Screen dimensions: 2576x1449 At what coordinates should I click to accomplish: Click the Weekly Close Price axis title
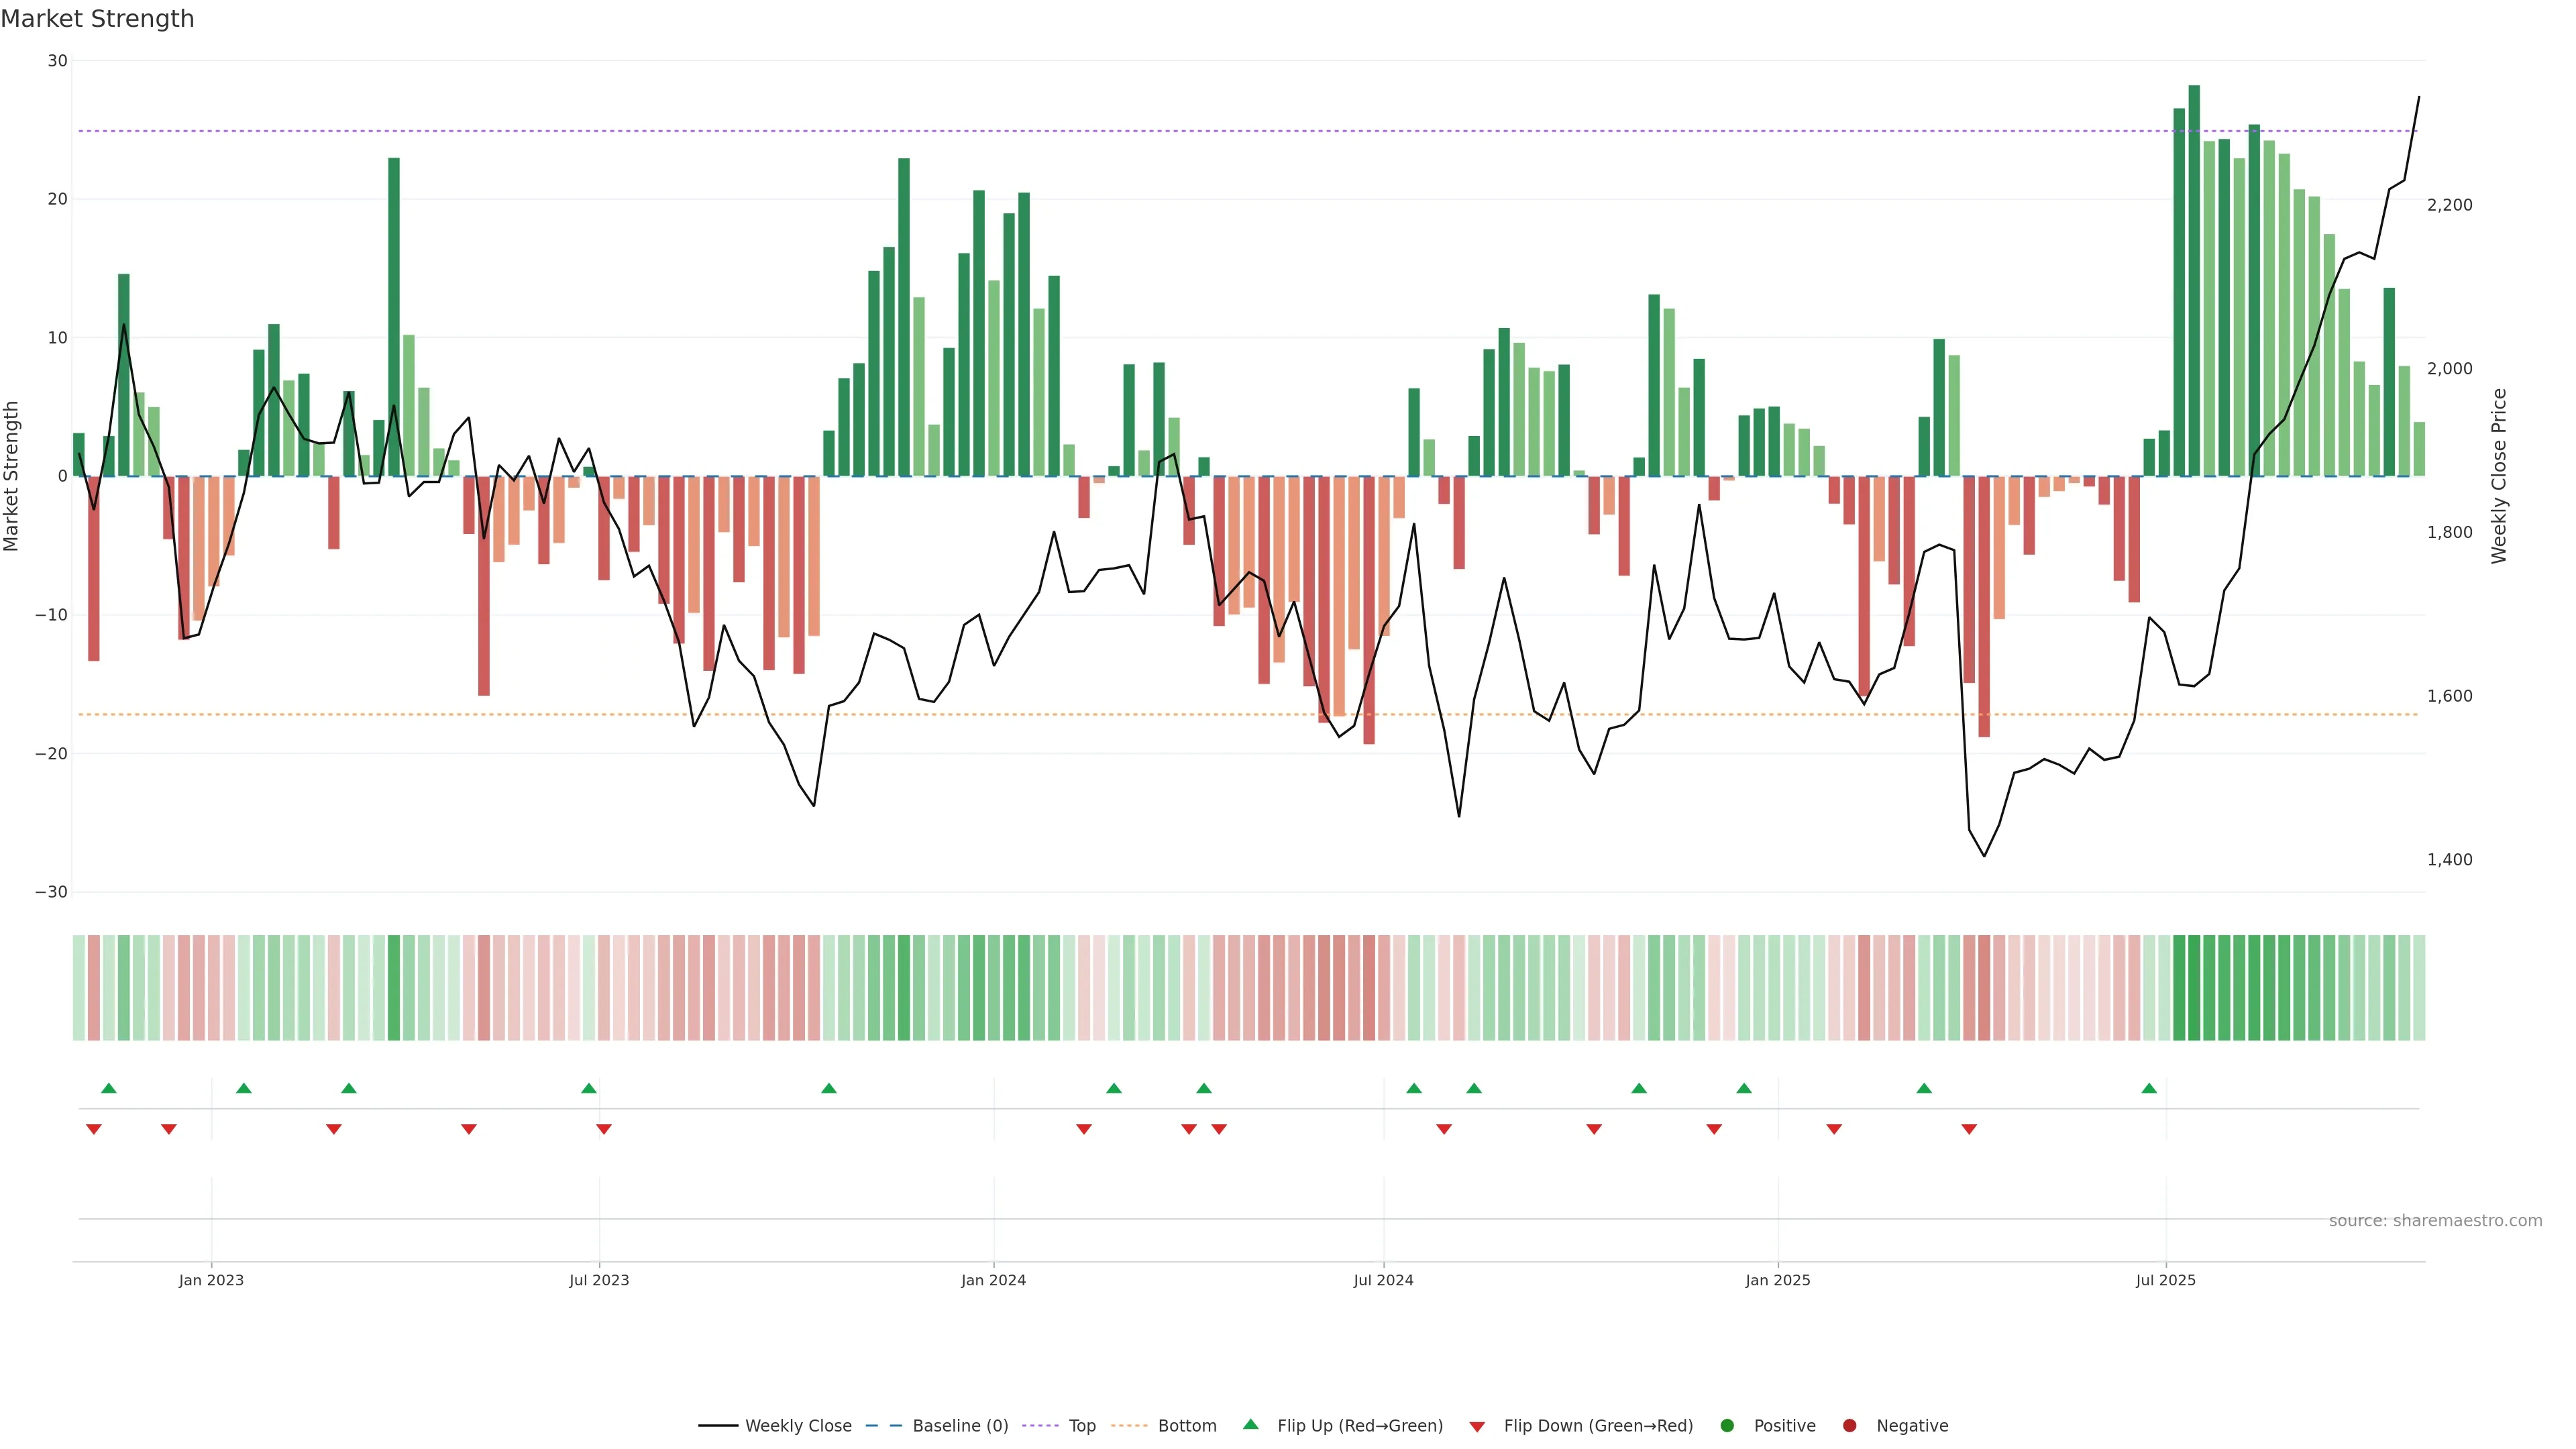click(2499, 476)
